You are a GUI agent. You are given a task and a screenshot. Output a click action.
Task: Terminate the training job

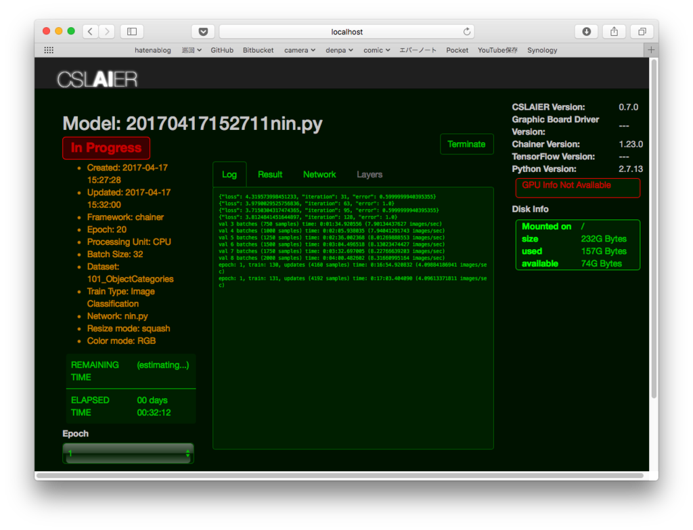click(x=466, y=144)
